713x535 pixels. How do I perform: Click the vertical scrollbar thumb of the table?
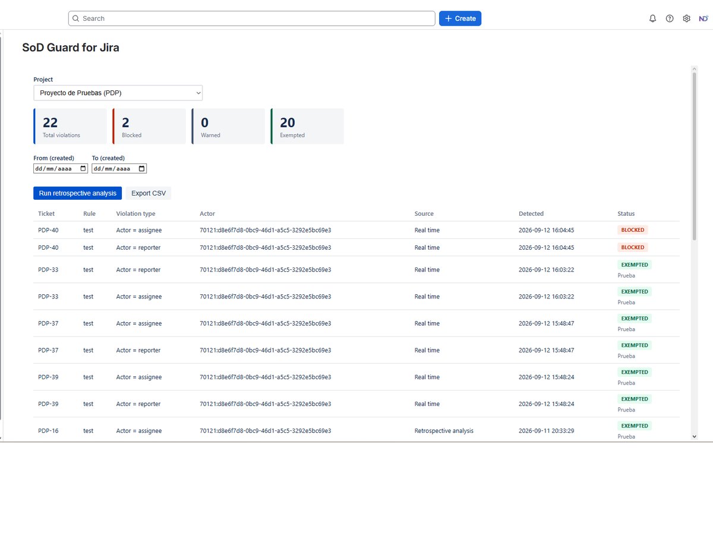(x=694, y=156)
